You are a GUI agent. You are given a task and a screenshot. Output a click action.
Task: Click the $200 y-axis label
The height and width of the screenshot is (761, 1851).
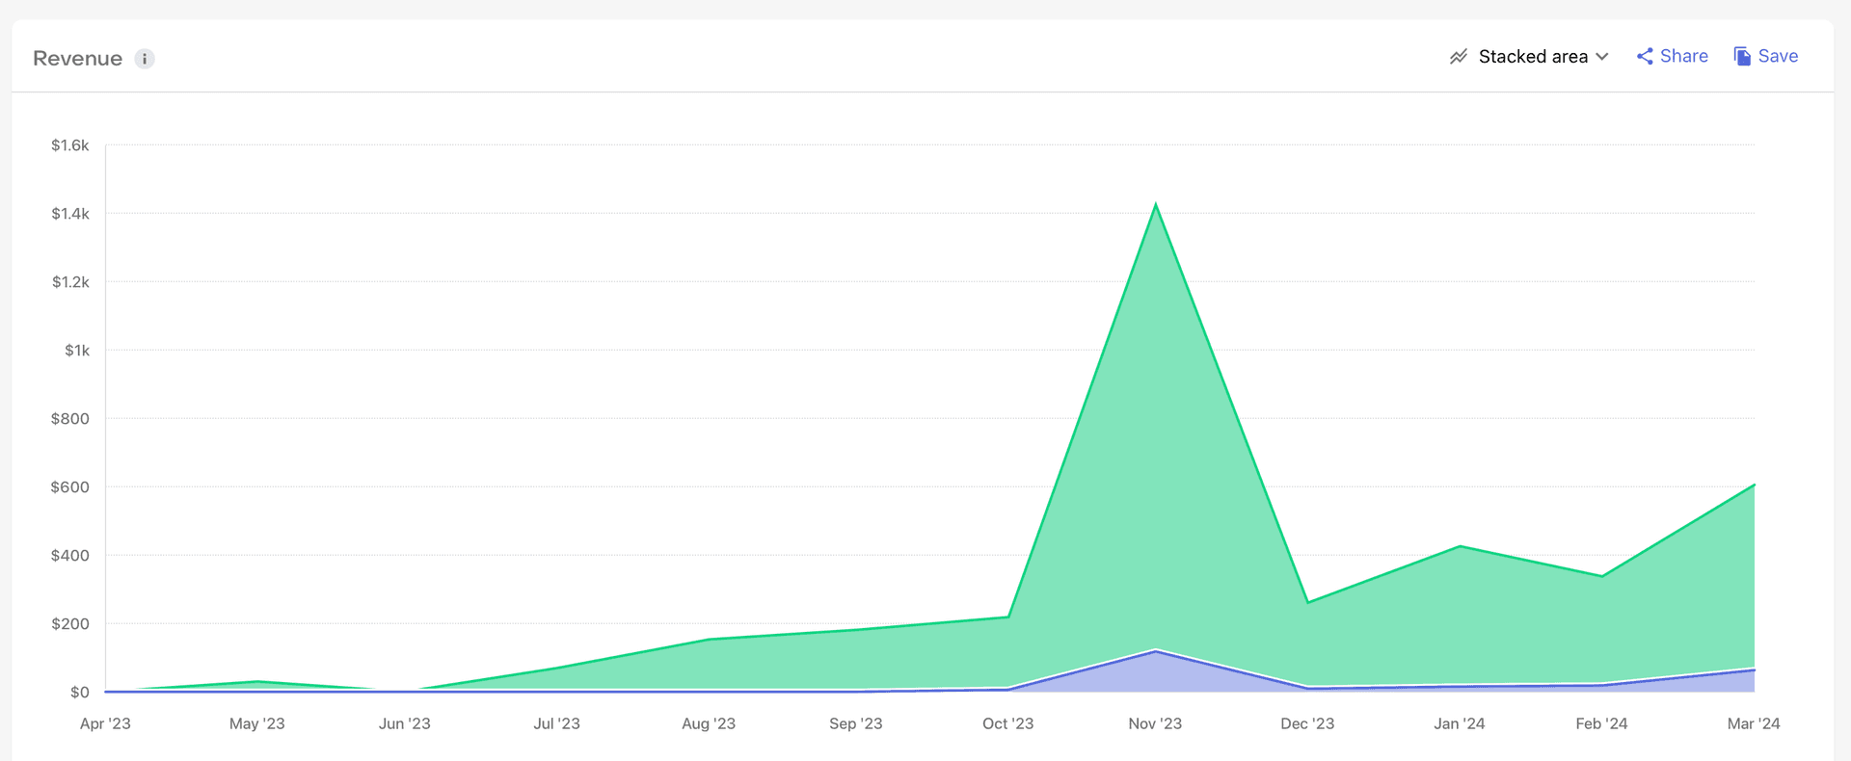[70, 624]
